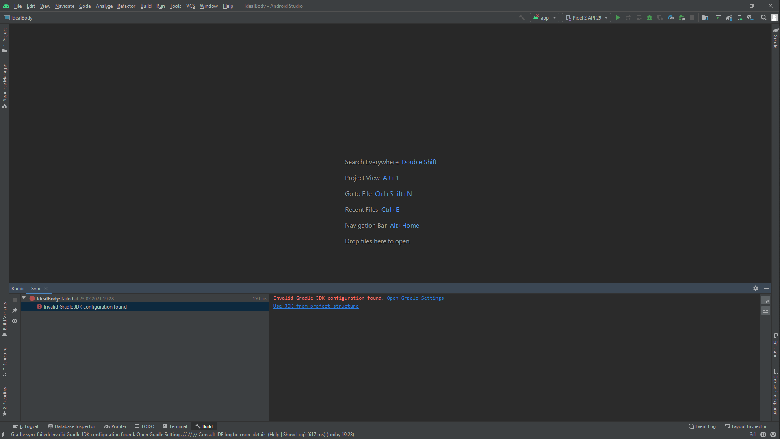780x439 pixels.
Task: Click the Make Project hammer icon
Action: click(522, 17)
